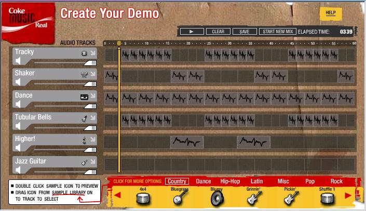
Task: Click the drum icon on Tracky track
Action: click(84, 53)
